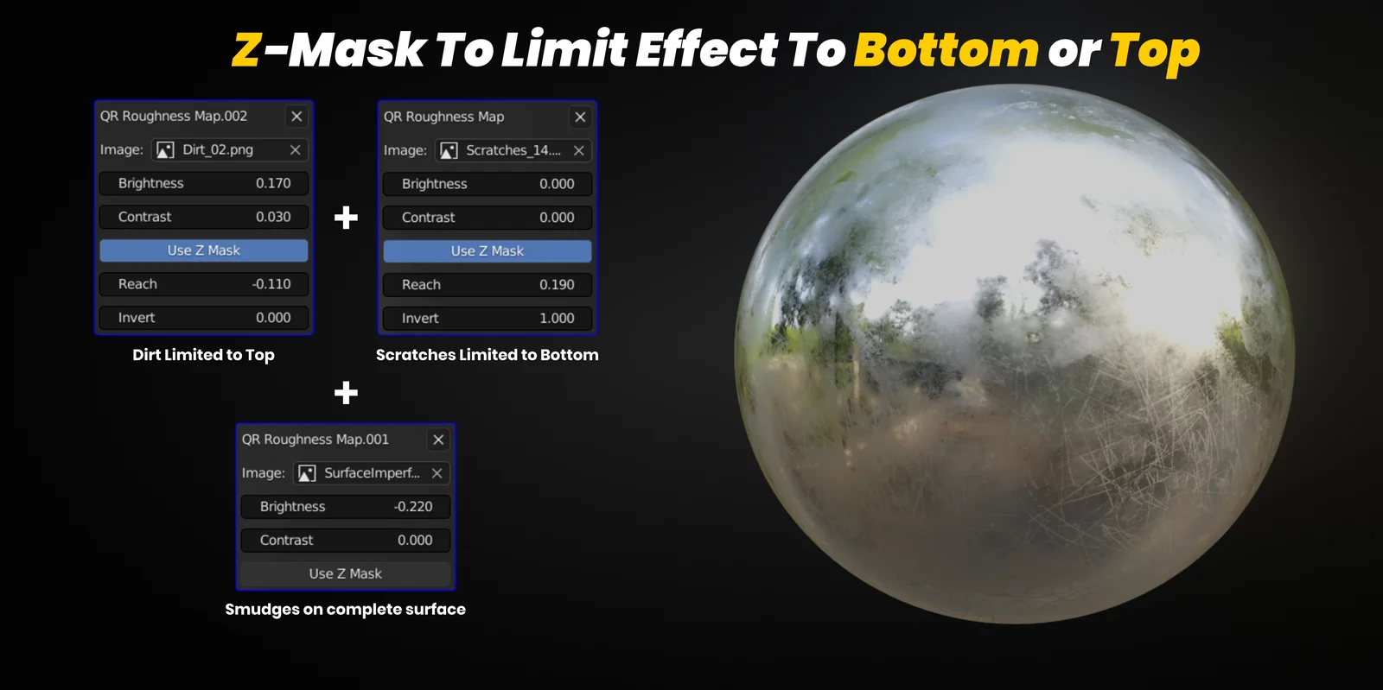Click Reach -0.110 slider in Dirt panel
The image size is (1383, 690).
[x=204, y=284]
